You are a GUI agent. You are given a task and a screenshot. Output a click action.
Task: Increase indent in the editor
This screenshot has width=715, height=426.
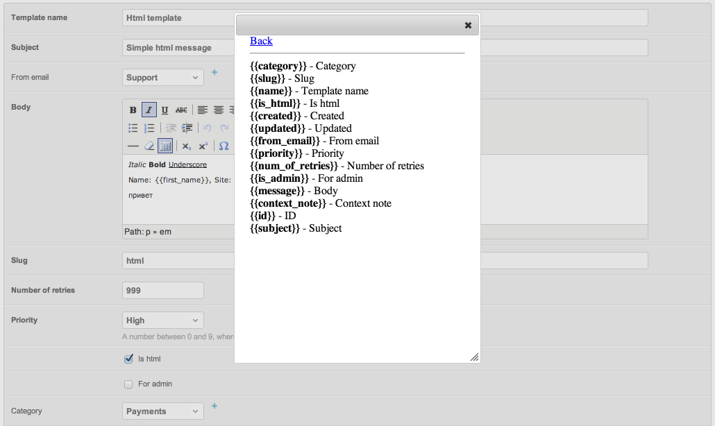[187, 128]
